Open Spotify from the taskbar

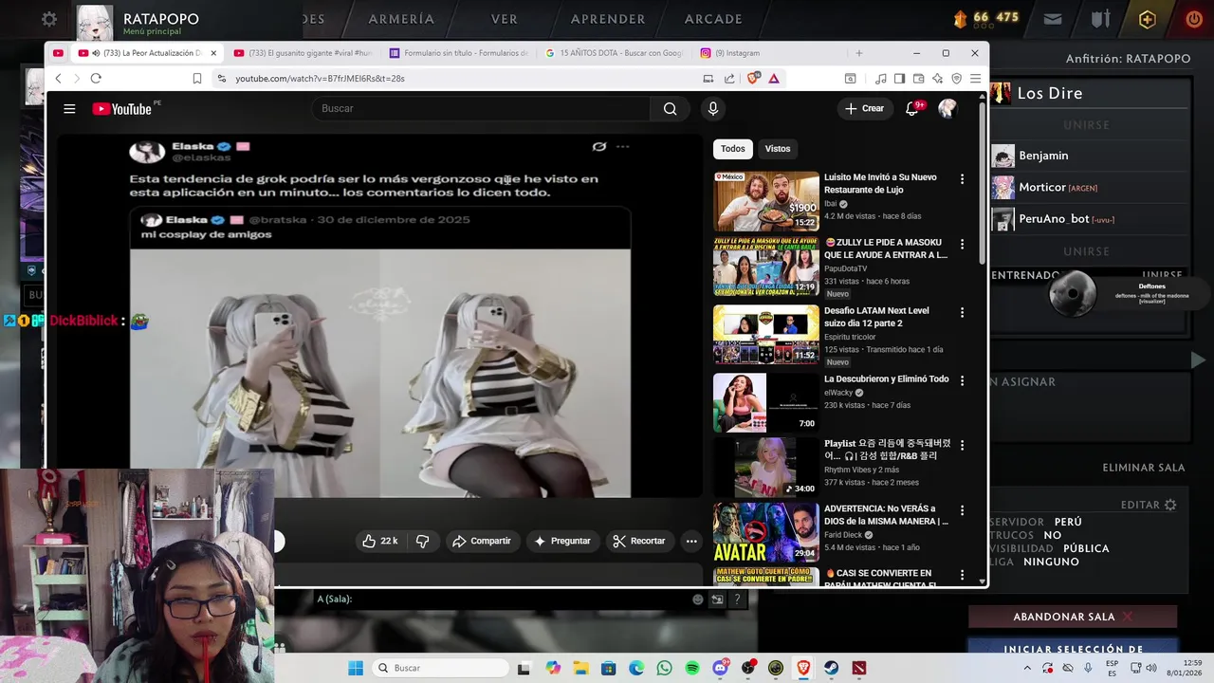[692, 668]
